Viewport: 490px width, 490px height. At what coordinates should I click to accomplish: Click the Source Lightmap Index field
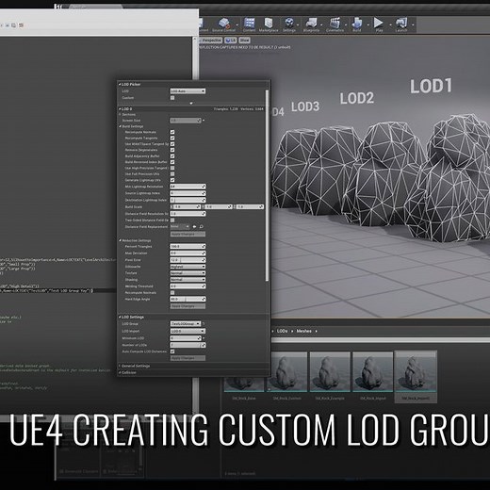point(188,193)
